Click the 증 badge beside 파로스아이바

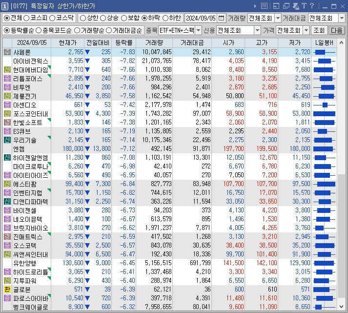coord(7,298)
